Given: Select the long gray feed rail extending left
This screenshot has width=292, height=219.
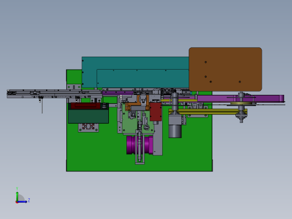Looking at the screenshot, I should pos(54,94).
